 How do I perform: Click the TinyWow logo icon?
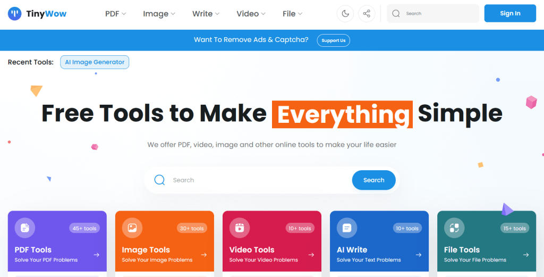pos(15,14)
